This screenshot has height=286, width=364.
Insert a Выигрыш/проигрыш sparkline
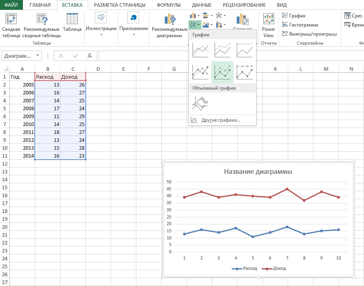tap(309, 34)
